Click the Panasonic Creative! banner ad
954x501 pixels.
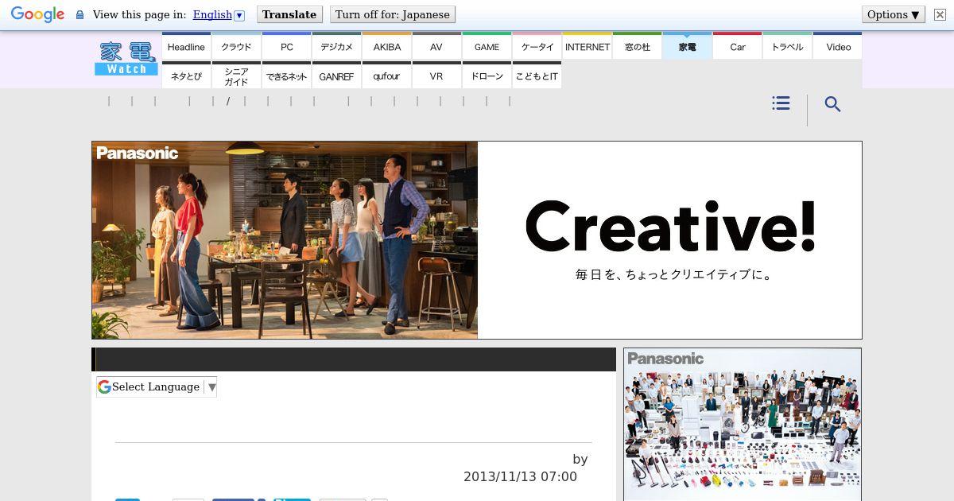(477, 240)
